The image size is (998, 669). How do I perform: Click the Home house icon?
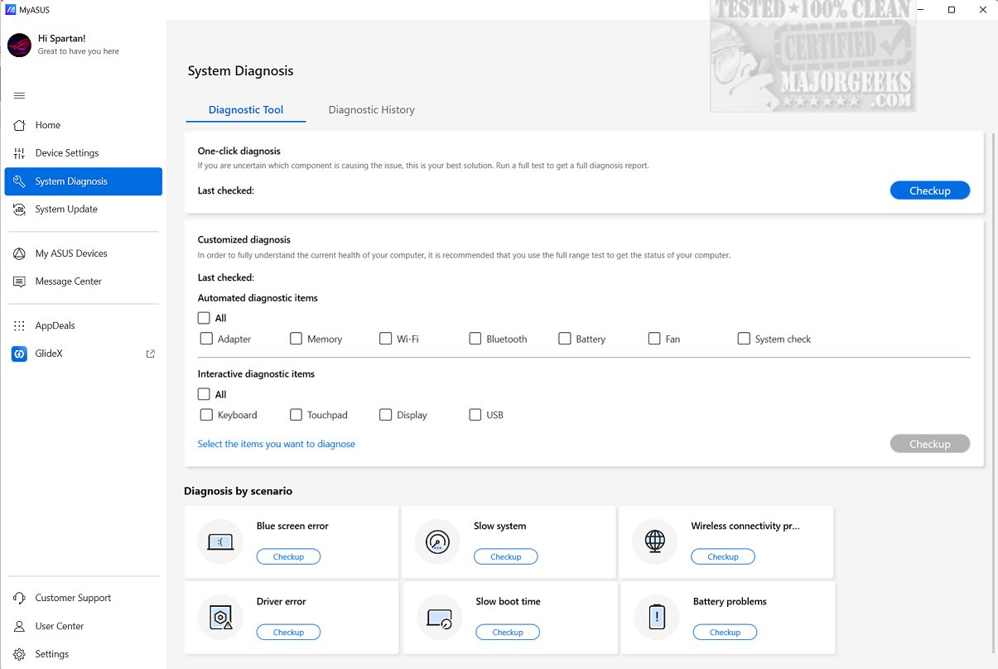pyautogui.click(x=19, y=126)
